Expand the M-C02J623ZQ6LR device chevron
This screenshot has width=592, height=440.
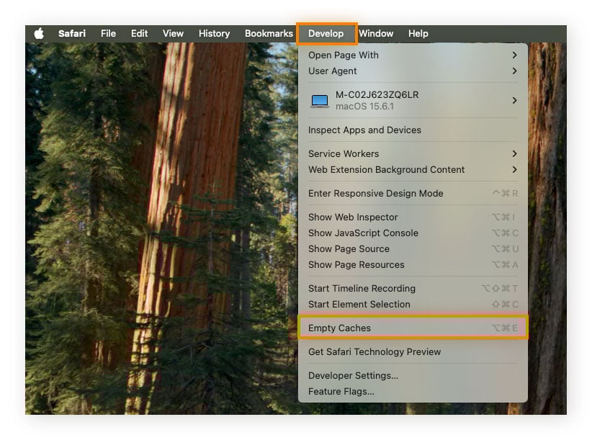[x=514, y=100]
